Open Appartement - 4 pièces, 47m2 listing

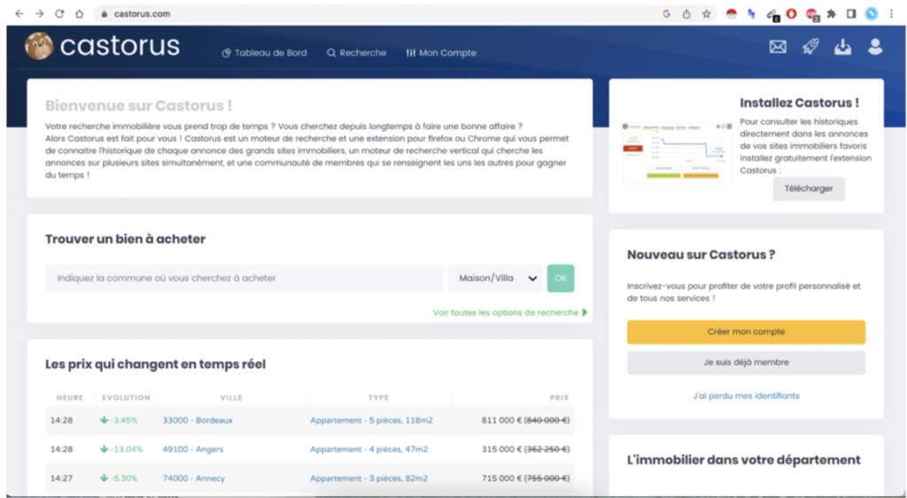point(369,449)
